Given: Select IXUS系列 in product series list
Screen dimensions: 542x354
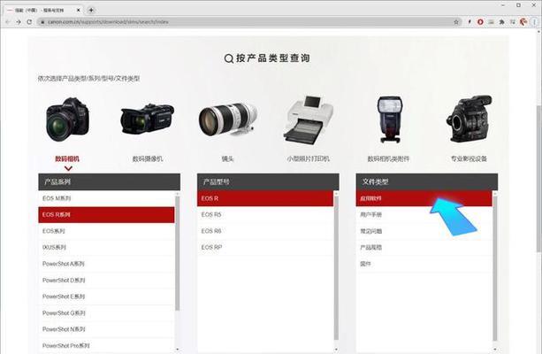Looking at the screenshot, I should click(106, 248).
